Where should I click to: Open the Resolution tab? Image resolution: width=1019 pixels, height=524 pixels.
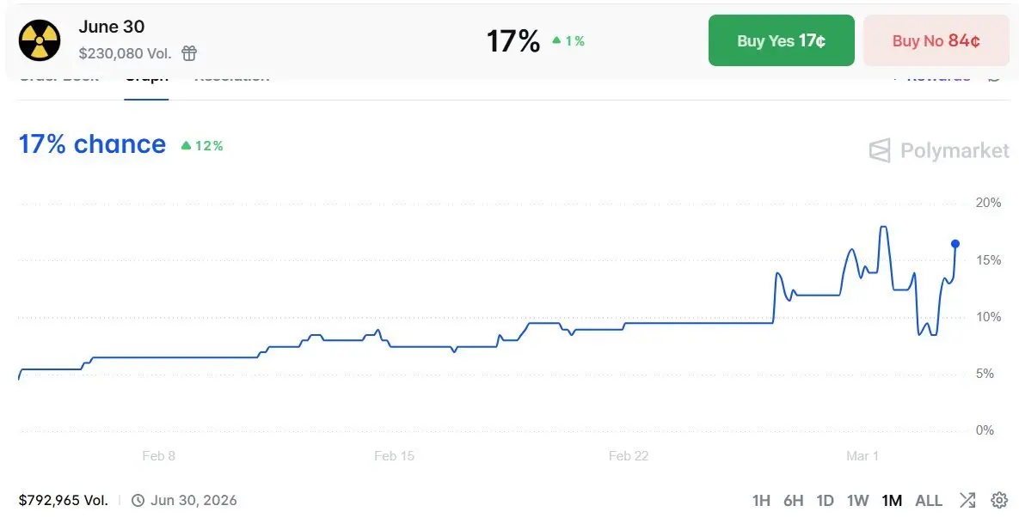point(231,79)
